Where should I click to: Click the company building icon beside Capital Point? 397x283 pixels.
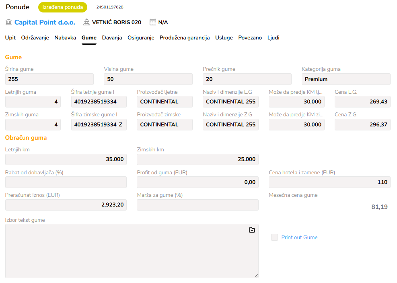pos(8,22)
